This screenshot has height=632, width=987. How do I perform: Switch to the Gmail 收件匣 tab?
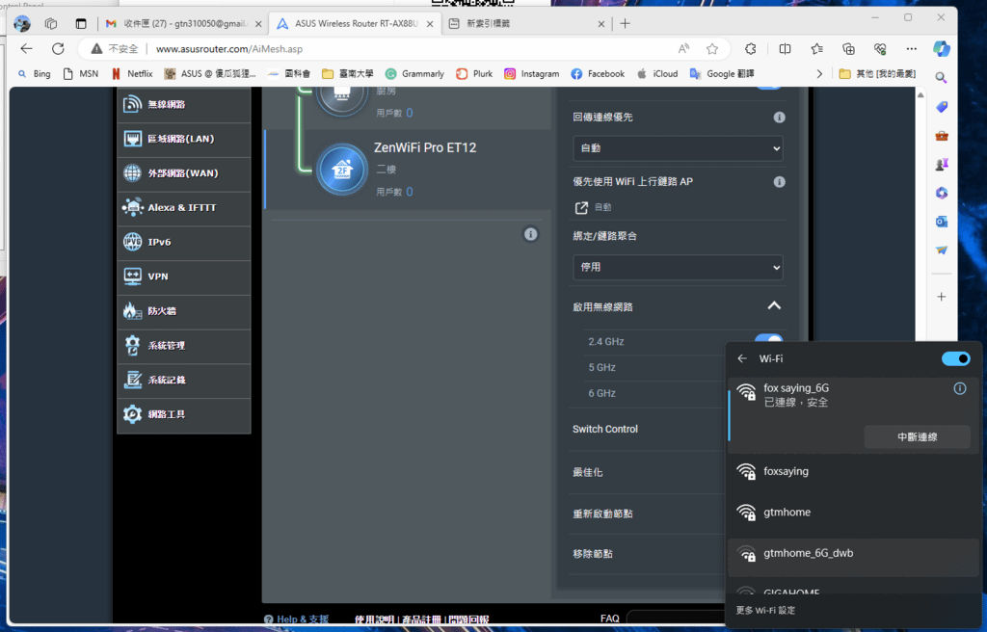point(183,24)
